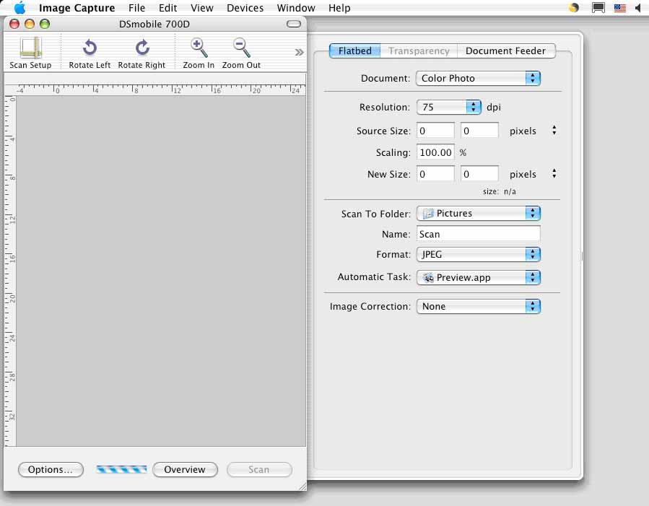Click the New Size height field

(479, 174)
